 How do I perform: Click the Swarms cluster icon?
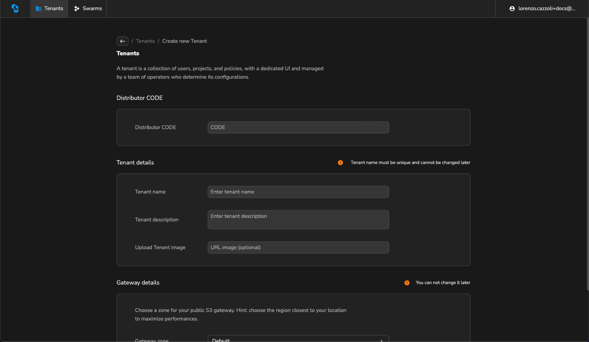coord(77,9)
